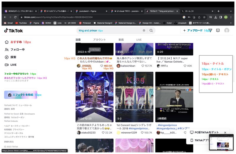
Task: Open the Figma bookmark
Action: point(35,23)
